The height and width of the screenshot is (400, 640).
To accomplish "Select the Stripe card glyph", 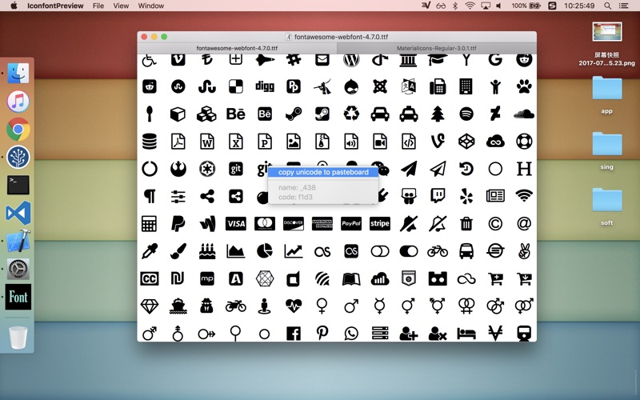I will (379, 224).
